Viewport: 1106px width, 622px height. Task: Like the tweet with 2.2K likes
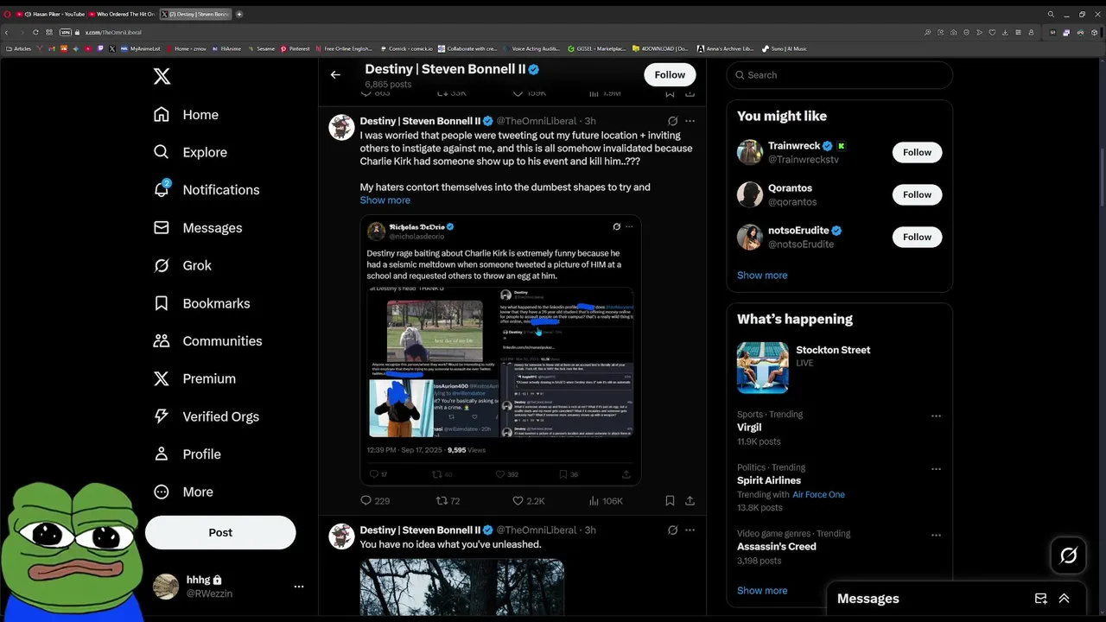[x=528, y=501]
